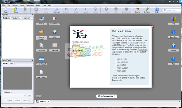Click the Search Help link
This screenshot has width=182, height=108.
(122, 59)
